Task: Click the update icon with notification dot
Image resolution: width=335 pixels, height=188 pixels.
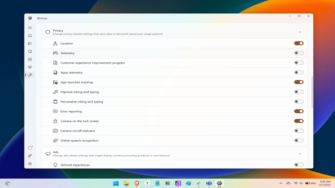Action: pos(30,148)
